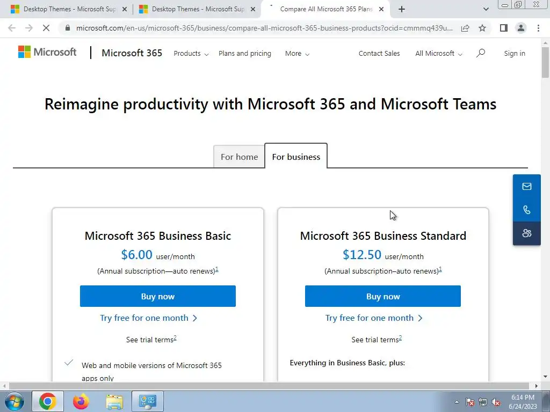Click the Microsoft 365 Business Standard heading
This screenshot has width=550, height=412.
(383, 236)
